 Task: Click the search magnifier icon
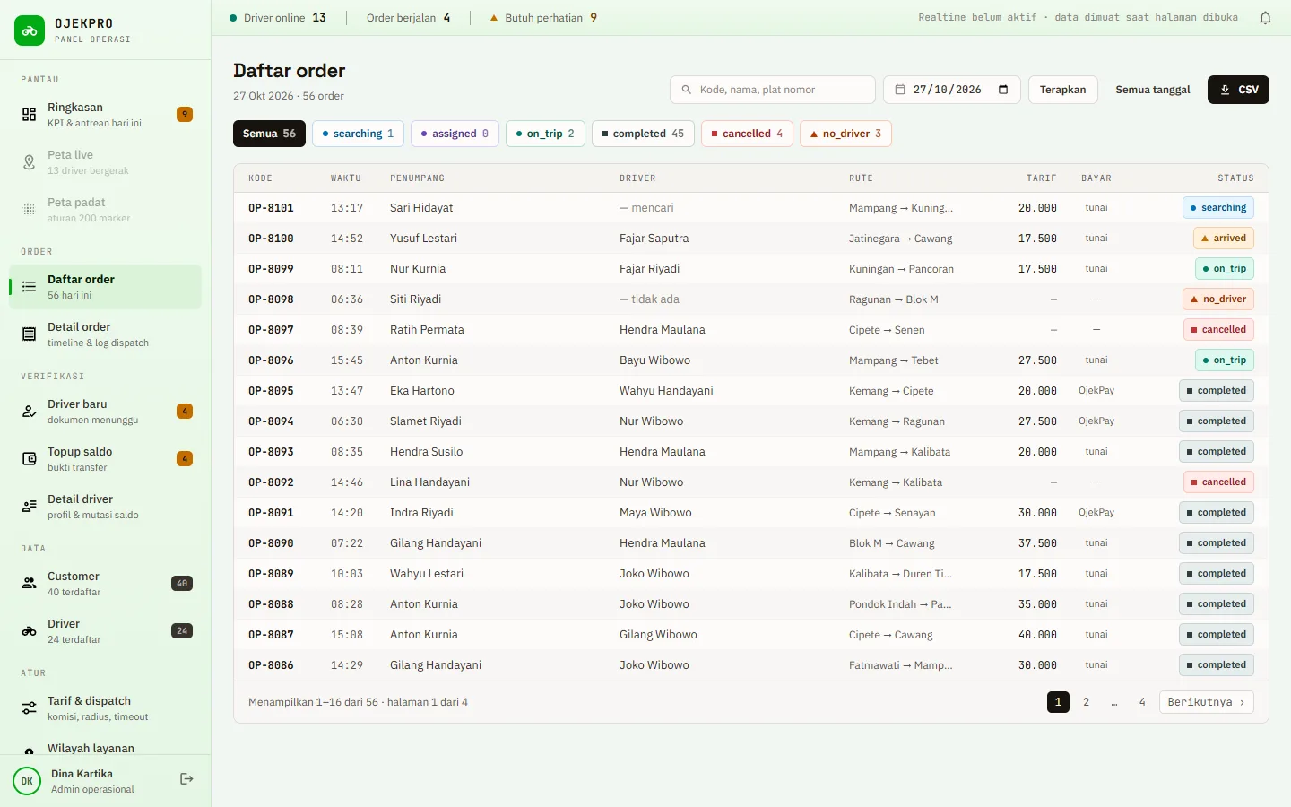click(x=687, y=90)
